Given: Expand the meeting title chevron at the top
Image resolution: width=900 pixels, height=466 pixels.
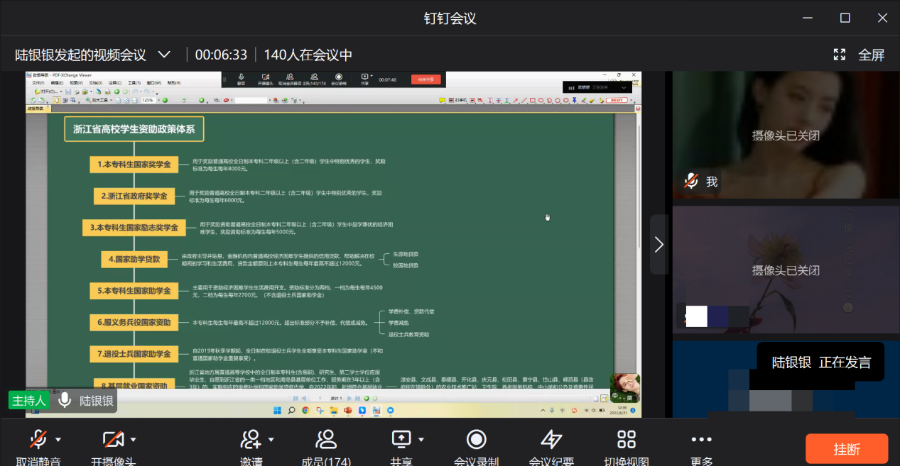Looking at the screenshot, I should (164, 55).
